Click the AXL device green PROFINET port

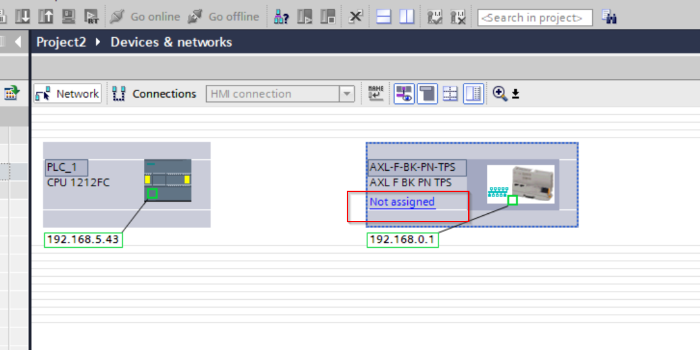click(x=512, y=200)
